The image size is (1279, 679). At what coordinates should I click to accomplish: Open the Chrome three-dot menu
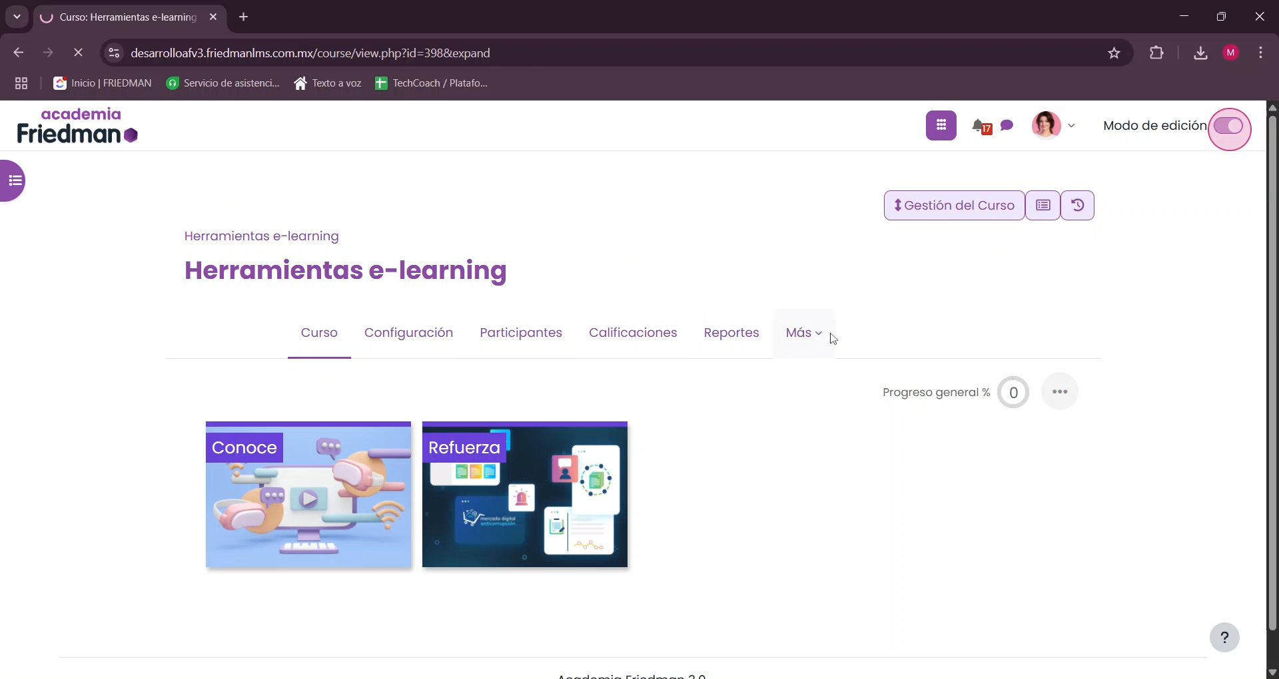pos(1260,53)
